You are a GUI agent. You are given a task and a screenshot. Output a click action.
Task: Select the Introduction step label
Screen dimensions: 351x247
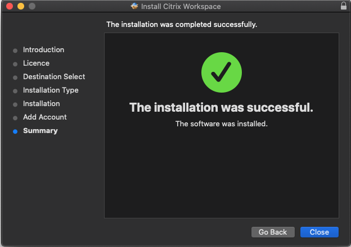pyautogui.click(x=44, y=49)
